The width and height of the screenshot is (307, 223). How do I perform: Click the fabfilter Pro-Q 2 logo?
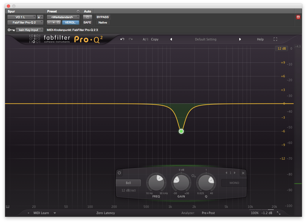66,39
